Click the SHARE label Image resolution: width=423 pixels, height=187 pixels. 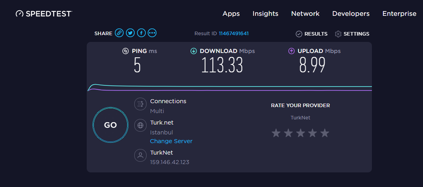pyautogui.click(x=103, y=34)
